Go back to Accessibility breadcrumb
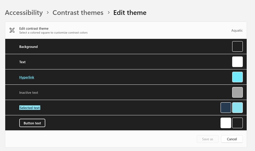255x151 pixels. tap(24, 13)
